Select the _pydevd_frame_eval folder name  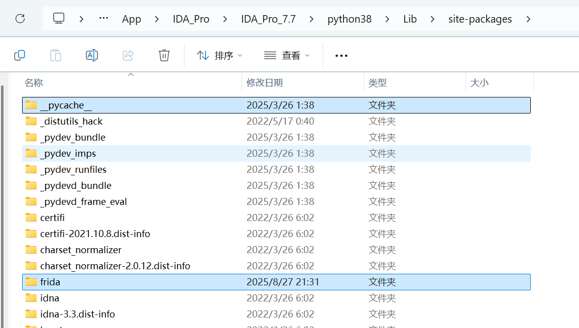click(83, 202)
